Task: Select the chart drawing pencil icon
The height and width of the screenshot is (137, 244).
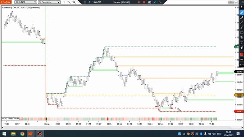Action: click(69, 2)
